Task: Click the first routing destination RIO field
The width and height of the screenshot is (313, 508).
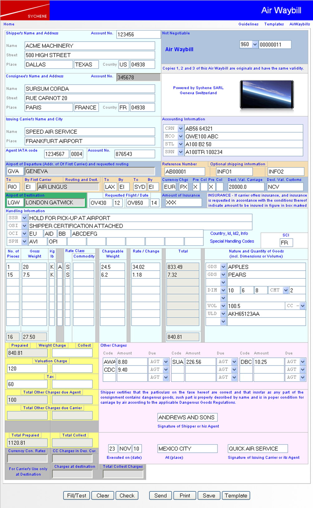Action: (x=13, y=187)
